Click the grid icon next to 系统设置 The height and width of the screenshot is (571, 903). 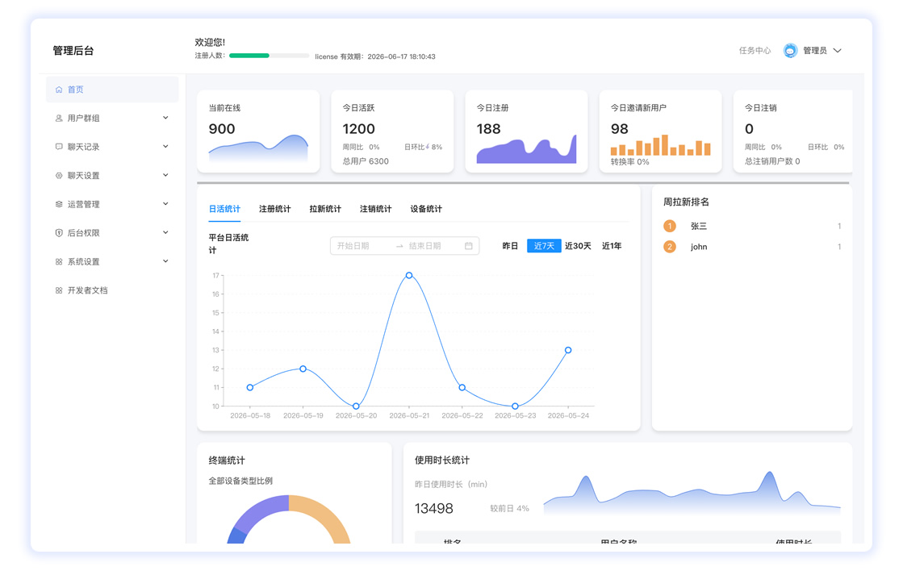point(59,262)
